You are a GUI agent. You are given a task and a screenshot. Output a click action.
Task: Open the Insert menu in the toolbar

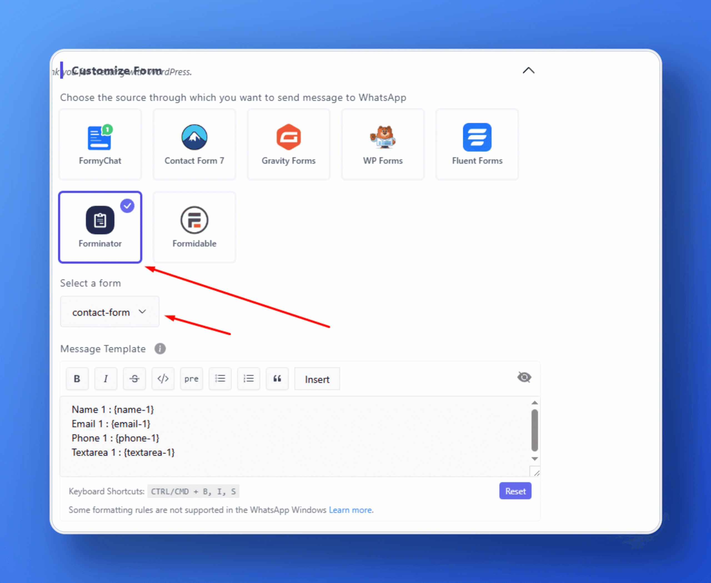point(317,379)
